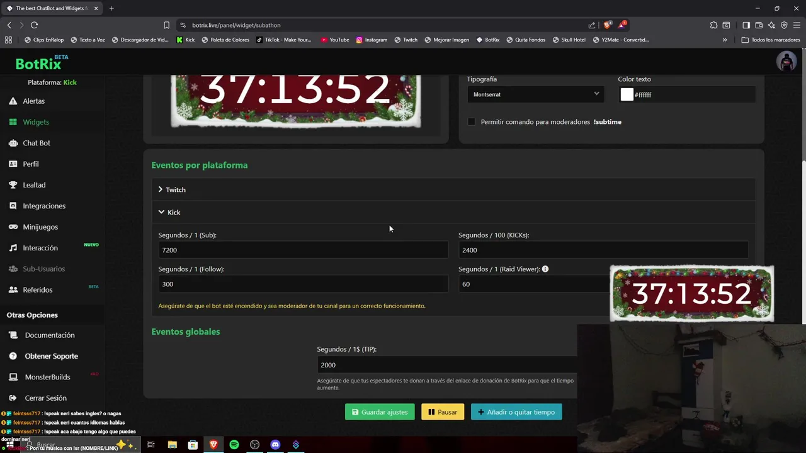Open the Widgets section in sidebar

point(35,122)
